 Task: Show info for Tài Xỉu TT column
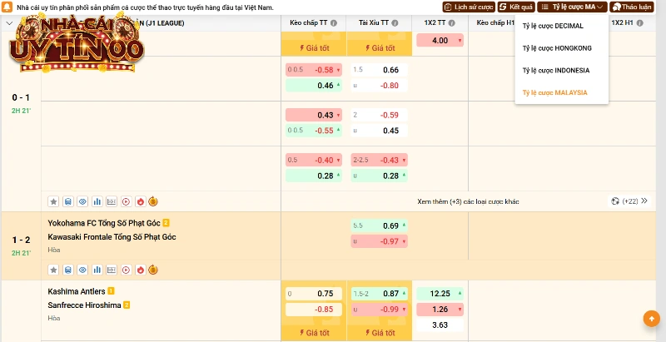tap(395, 23)
